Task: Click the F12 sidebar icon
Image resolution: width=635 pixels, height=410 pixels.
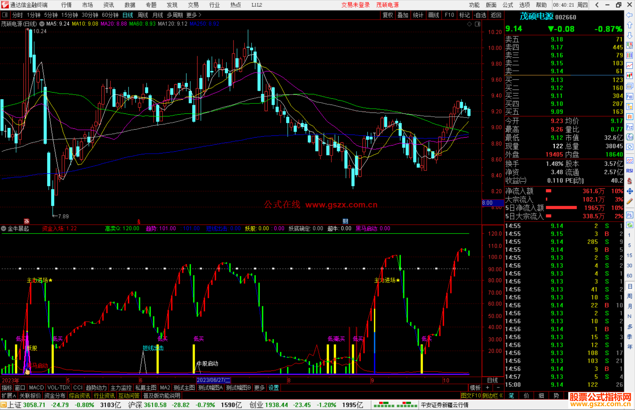Action: 629,127
